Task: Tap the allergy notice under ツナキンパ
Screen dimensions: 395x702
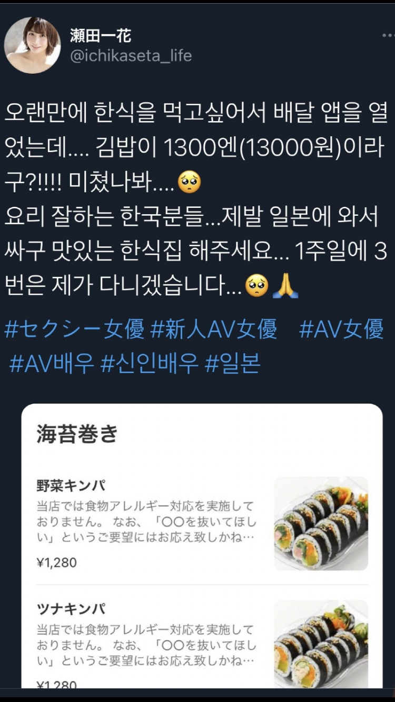Action: tap(146, 645)
